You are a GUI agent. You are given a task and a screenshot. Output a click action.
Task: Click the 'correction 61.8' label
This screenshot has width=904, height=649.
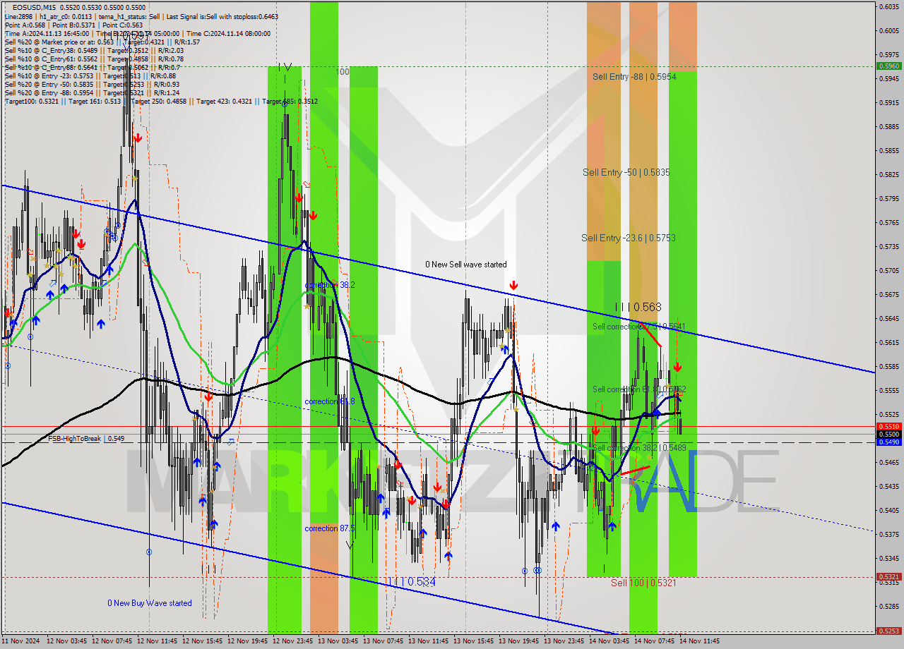[x=329, y=401]
